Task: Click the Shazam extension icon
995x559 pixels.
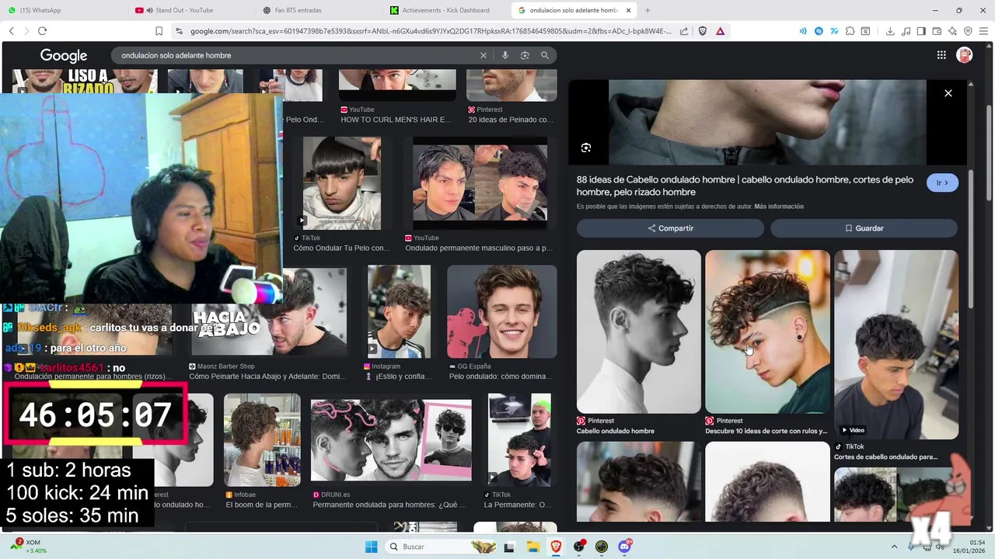Action: click(x=819, y=31)
